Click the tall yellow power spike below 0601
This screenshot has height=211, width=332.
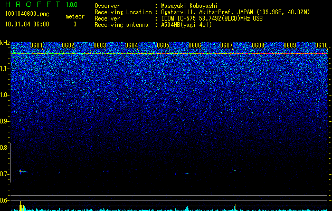21,206
